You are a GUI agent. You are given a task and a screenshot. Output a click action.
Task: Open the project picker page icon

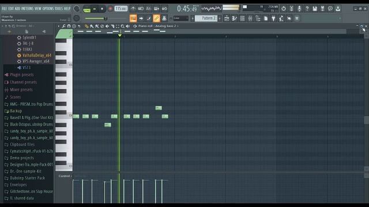click(x=266, y=18)
